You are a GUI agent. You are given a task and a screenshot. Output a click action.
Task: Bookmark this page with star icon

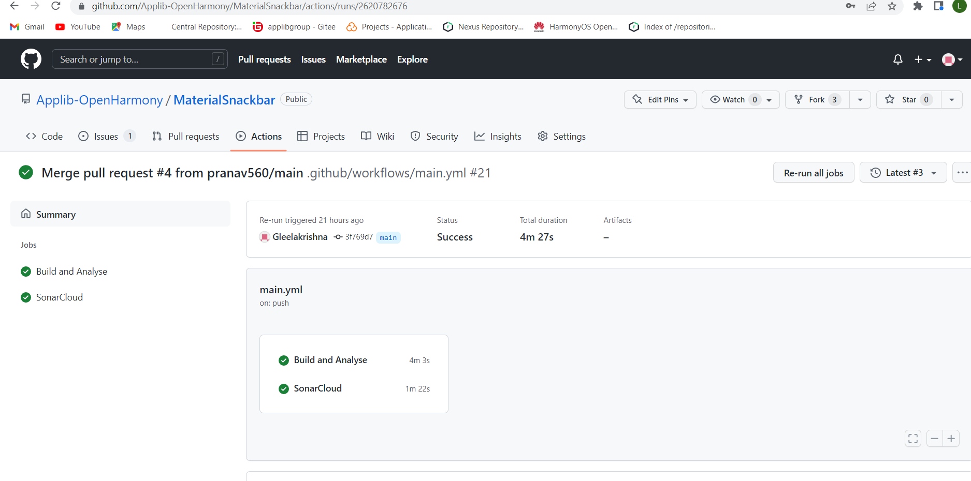point(892,6)
